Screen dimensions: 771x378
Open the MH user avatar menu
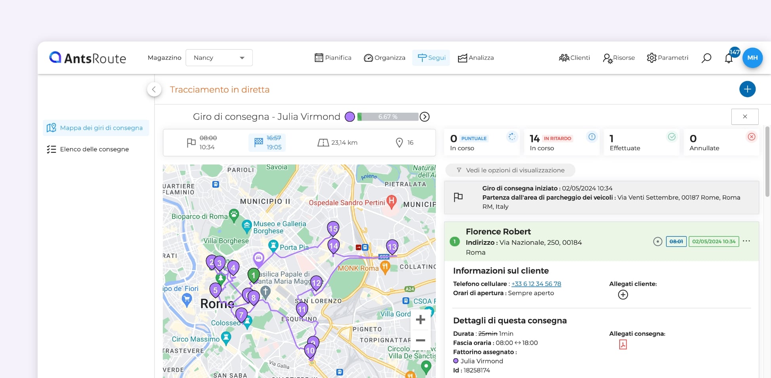click(x=752, y=58)
